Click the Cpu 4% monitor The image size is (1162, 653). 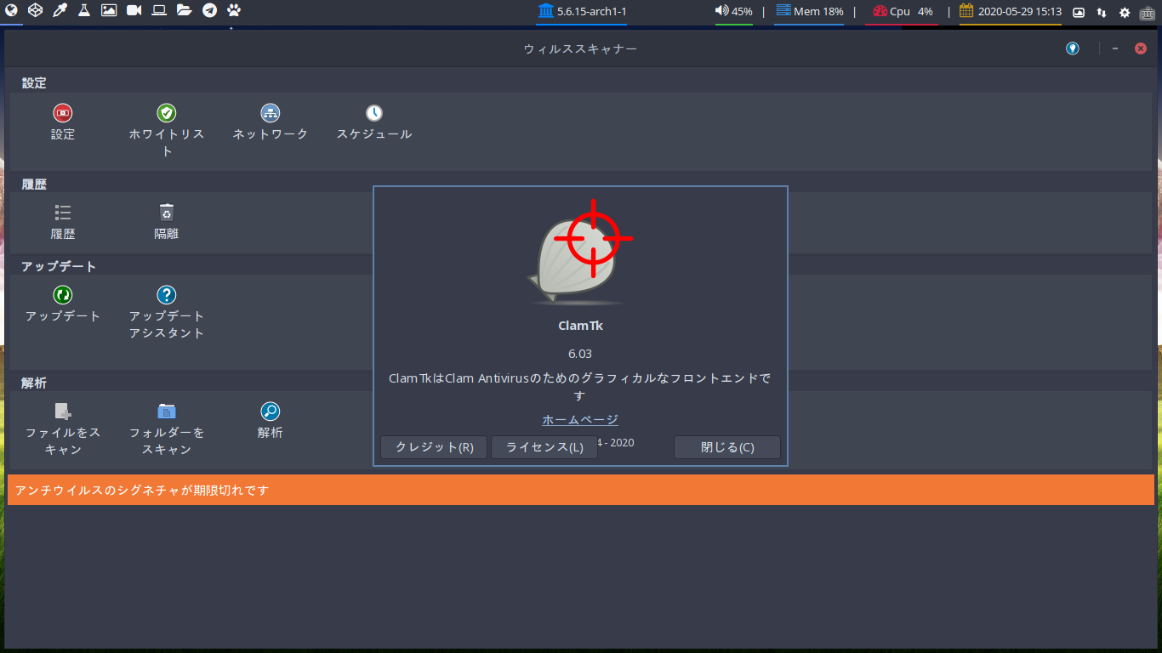coord(903,12)
